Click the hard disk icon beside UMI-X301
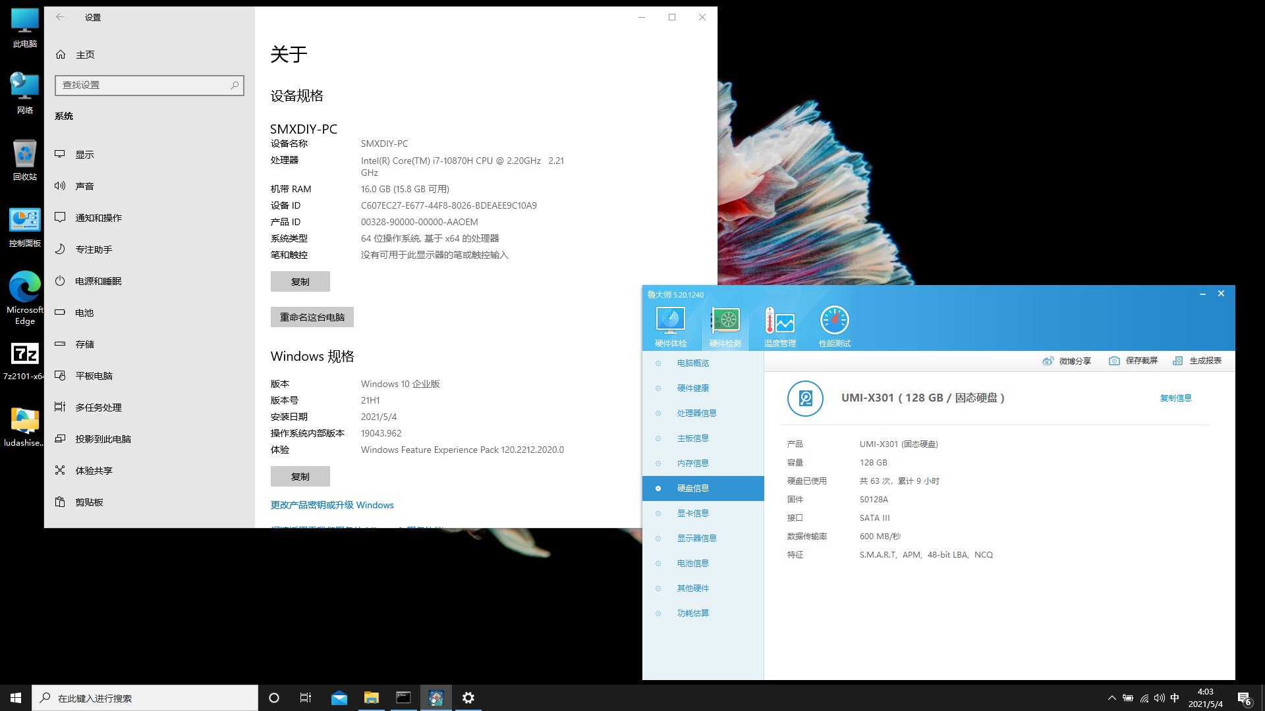The image size is (1265, 711). [805, 398]
